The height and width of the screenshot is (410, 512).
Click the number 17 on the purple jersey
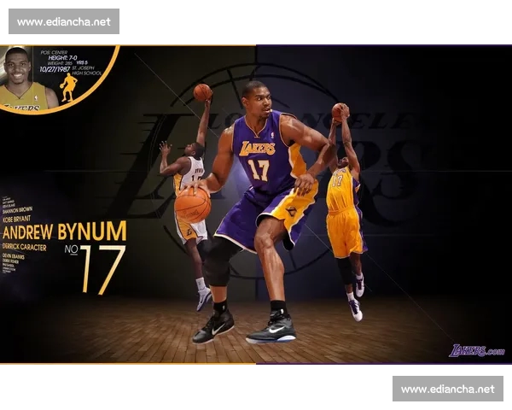pos(259,169)
